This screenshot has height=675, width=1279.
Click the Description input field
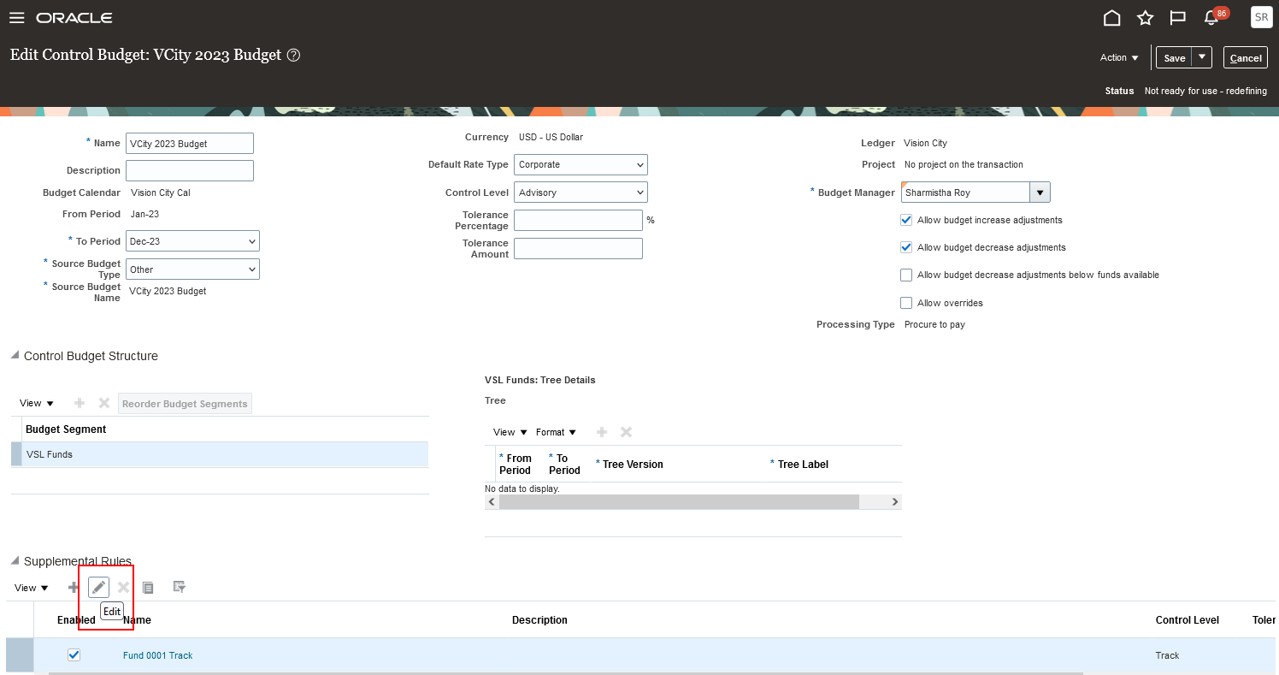190,170
